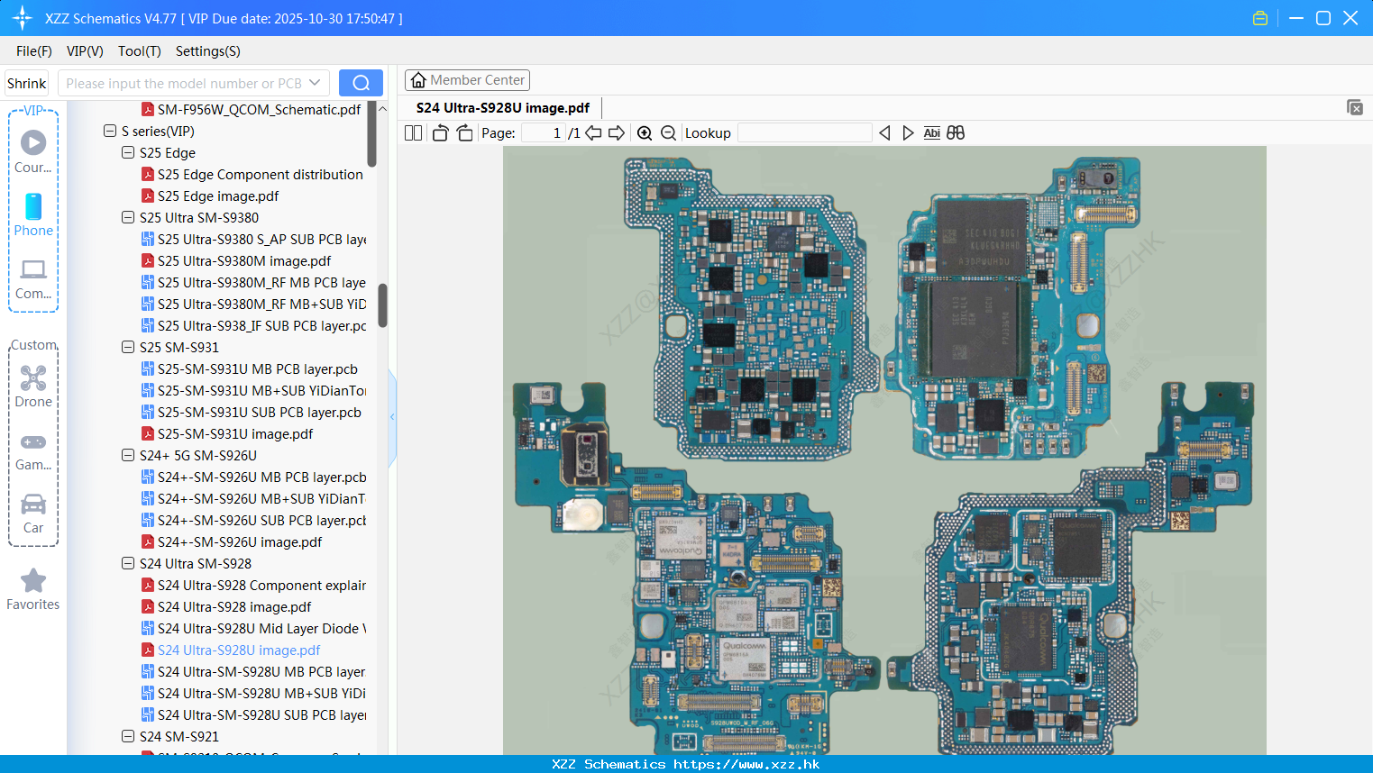Zoom in on the PDF
Screen dimensions: 1373x773
[x=645, y=132]
